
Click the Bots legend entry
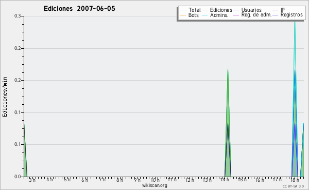click(190, 15)
